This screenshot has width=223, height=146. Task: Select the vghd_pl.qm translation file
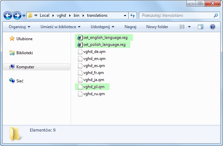(94, 87)
